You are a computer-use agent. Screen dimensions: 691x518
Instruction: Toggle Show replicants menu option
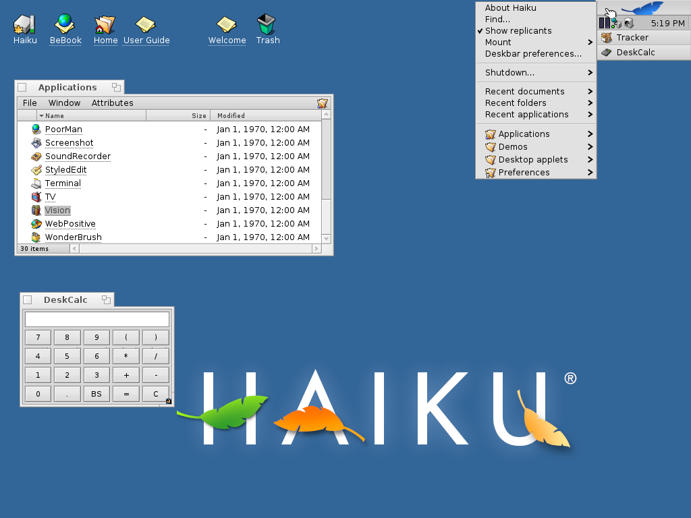tap(536, 31)
